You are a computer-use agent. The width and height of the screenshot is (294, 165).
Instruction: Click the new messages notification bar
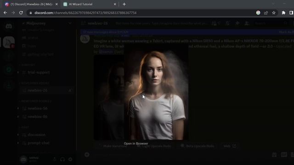point(187,32)
